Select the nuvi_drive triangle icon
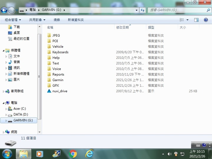This screenshot has width=212, height=159. click(49, 91)
